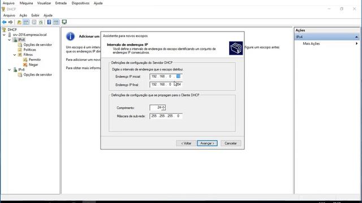The height and width of the screenshot is (203, 362).
Task: Click the blue Help toolbar icon
Action: tap(49, 22)
